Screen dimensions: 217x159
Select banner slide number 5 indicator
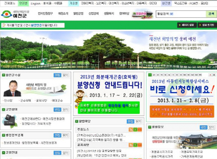click(165, 75)
